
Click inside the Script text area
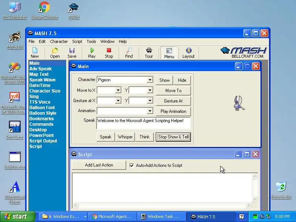(x=162, y=188)
